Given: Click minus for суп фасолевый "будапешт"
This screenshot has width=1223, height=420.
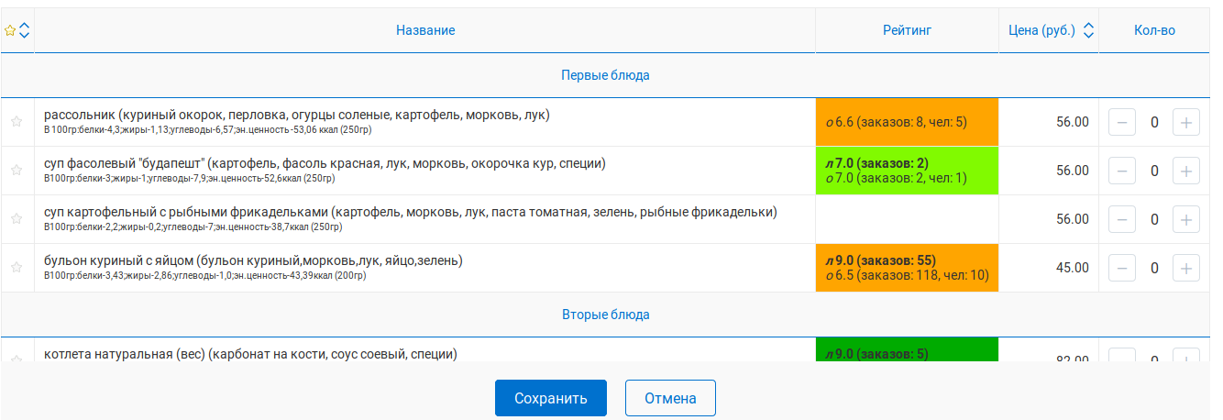Looking at the screenshot, I should (1122, 171).
